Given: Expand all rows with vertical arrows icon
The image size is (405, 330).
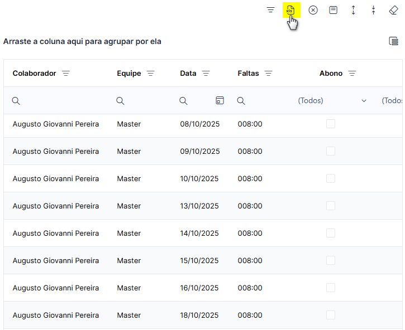Looking at the screenshot, I should [x=354, y=10].
